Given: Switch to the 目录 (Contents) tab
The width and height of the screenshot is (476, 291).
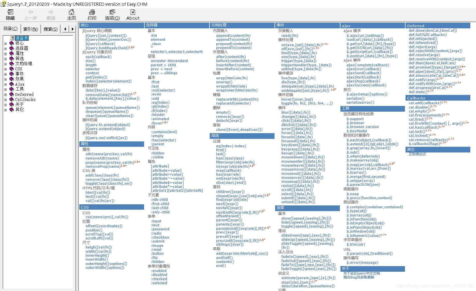Looking at the screenshot, I should point(11,29).
